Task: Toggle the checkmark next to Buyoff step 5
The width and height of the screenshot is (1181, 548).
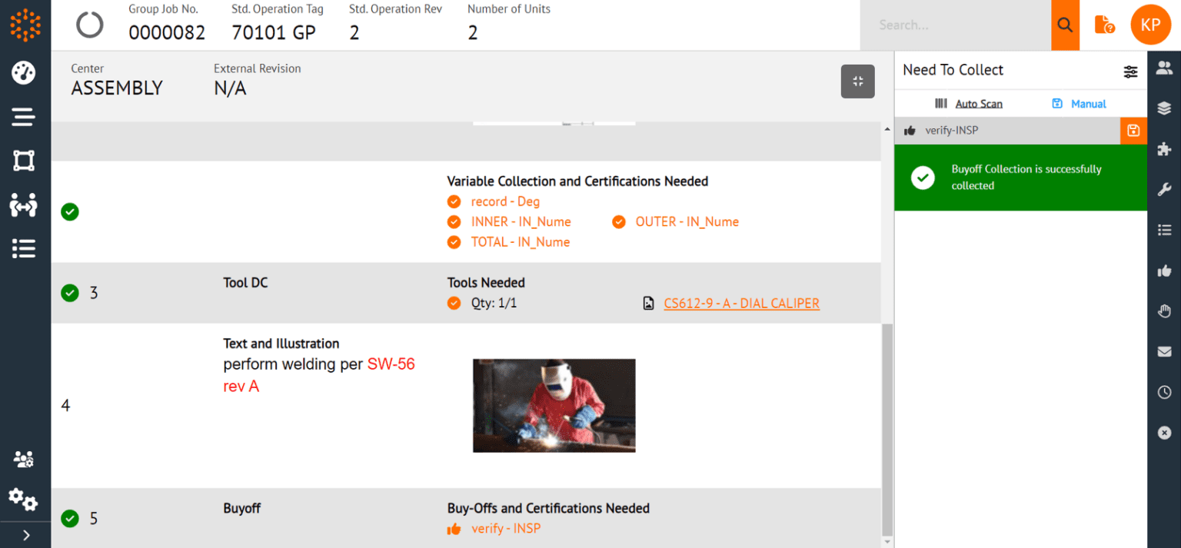Action: (x=70, y=519)
